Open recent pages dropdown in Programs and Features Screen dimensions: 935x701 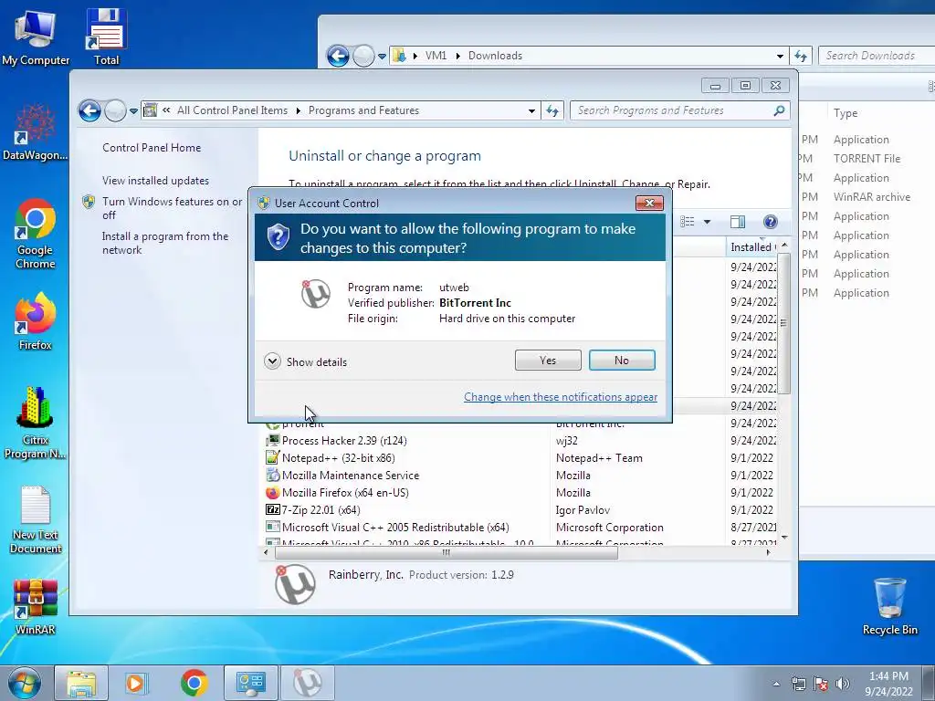[133, 110]
